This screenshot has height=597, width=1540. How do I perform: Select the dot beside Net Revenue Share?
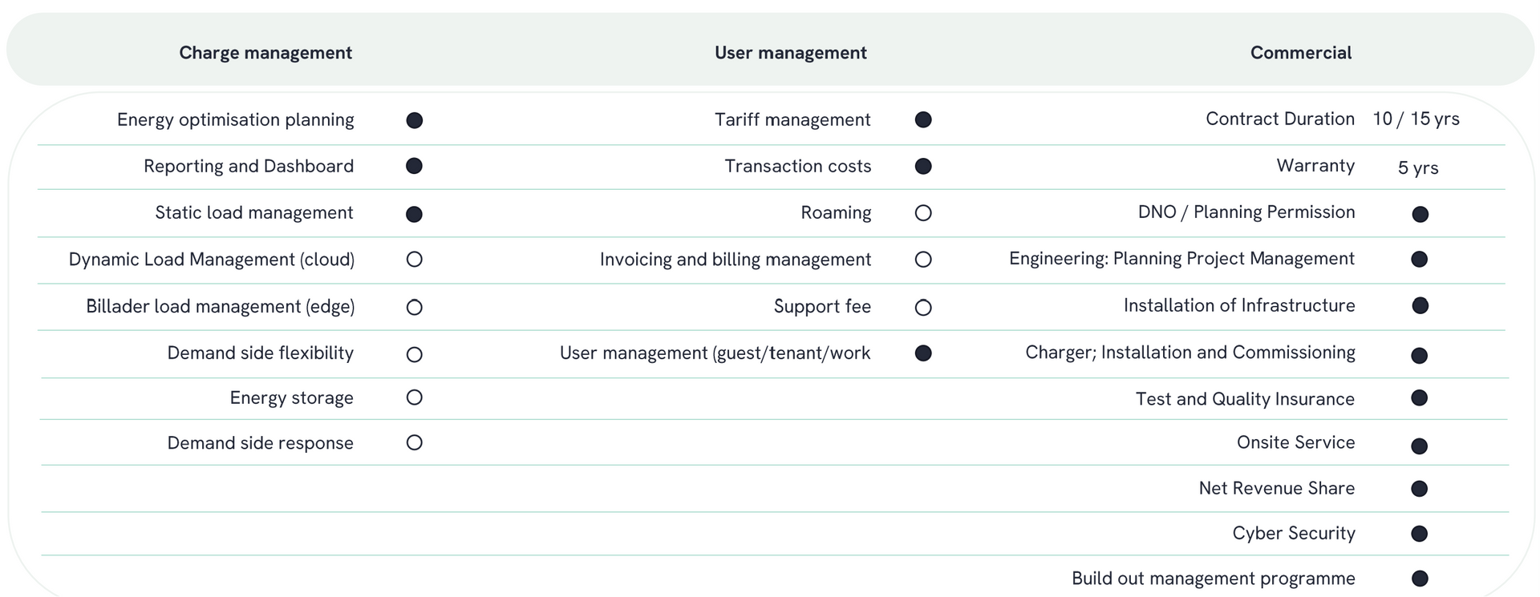pyautogui.click(x=1420, y=489)
